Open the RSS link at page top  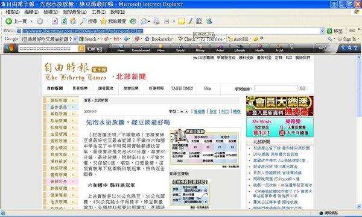click(x=289, y=58)
